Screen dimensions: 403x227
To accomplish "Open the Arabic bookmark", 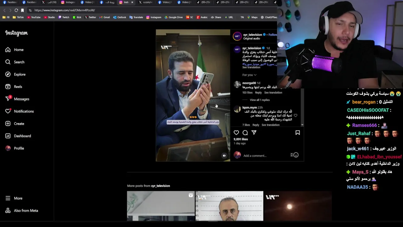I will click(x=202, y=17).
